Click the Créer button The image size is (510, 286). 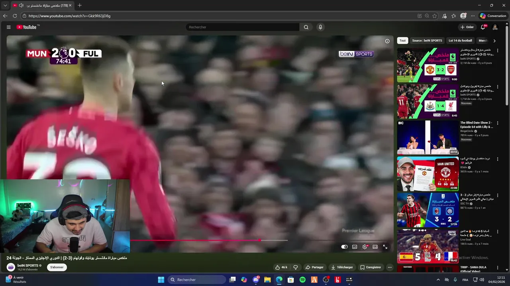point(467,27)
